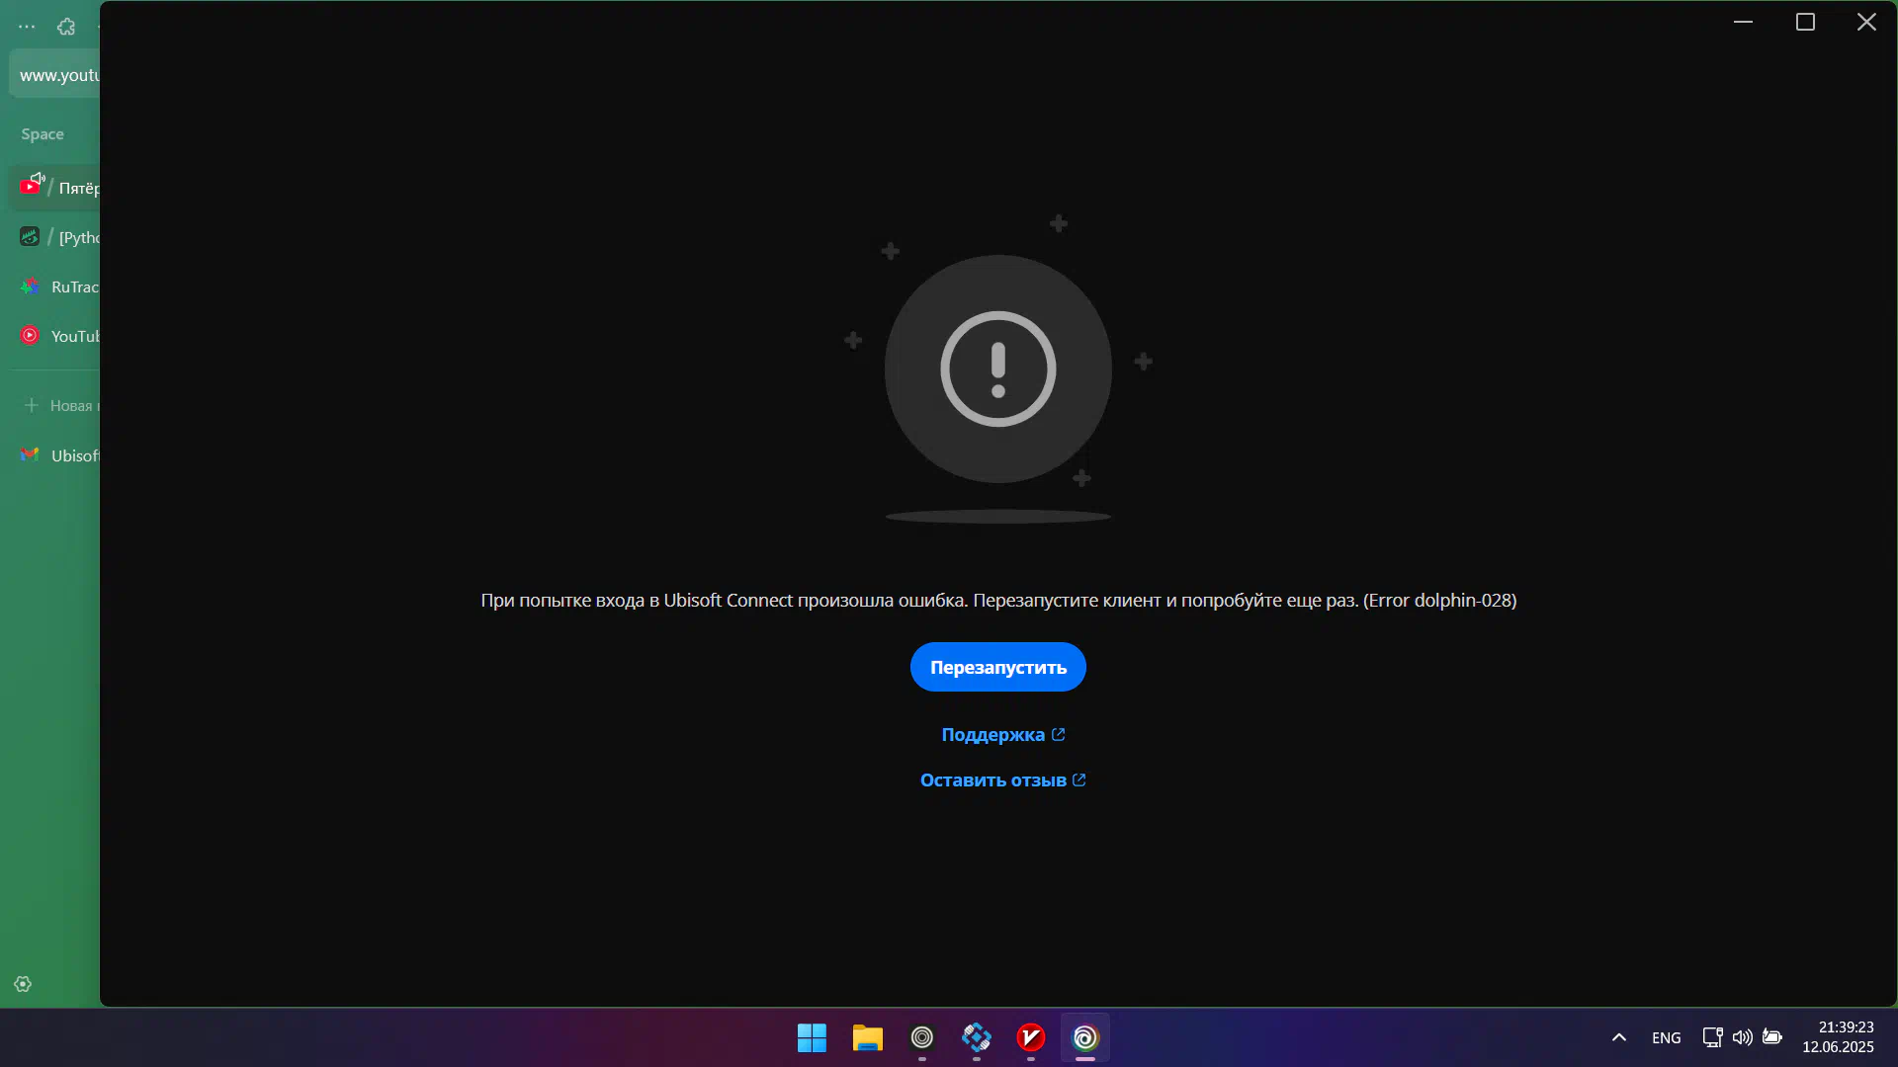Open the blue diamond-tile app in taskbar
Viewport: 1898px width, 1067px height.
[x=977, y=1037]
